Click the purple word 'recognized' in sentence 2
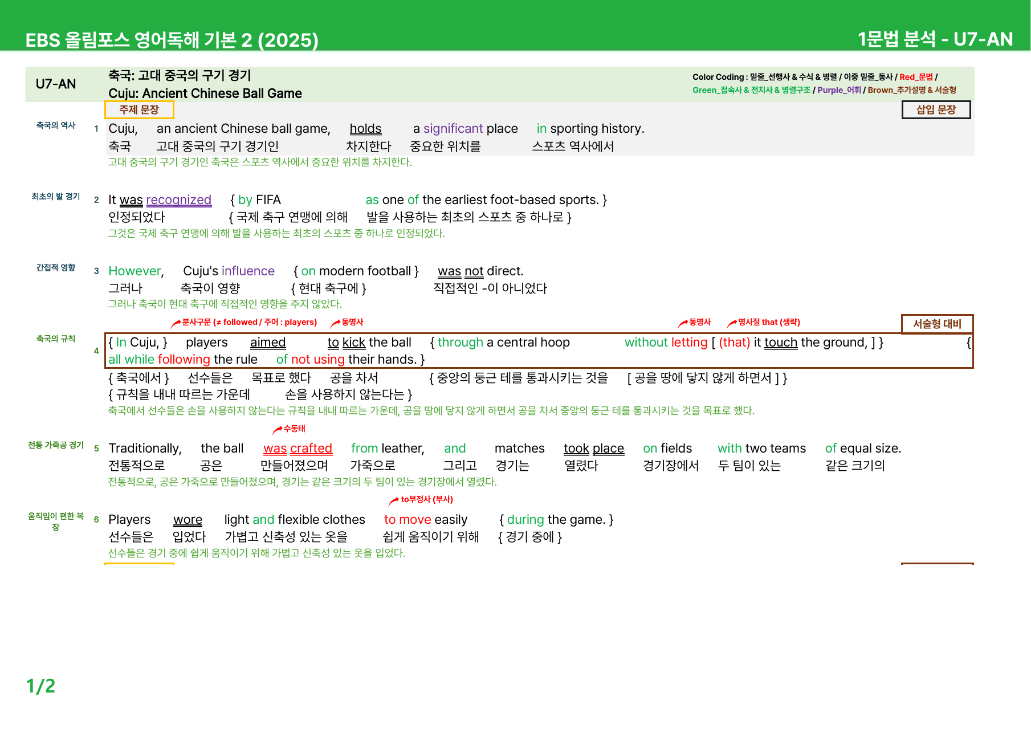The width and height of the screenshot is (1031, 729). (x=179, y=200)
